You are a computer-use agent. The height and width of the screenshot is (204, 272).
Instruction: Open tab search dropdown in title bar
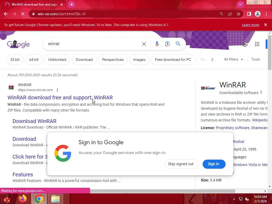click(240, 5)
